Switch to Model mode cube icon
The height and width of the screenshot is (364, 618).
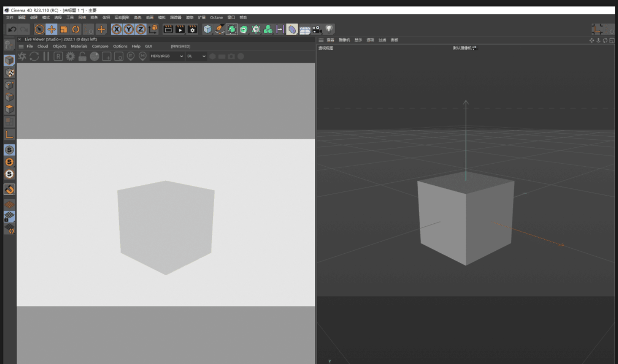coord(9,60)
